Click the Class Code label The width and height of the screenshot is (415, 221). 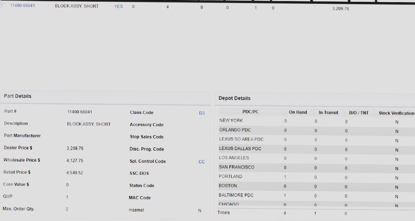coord(142,112)
